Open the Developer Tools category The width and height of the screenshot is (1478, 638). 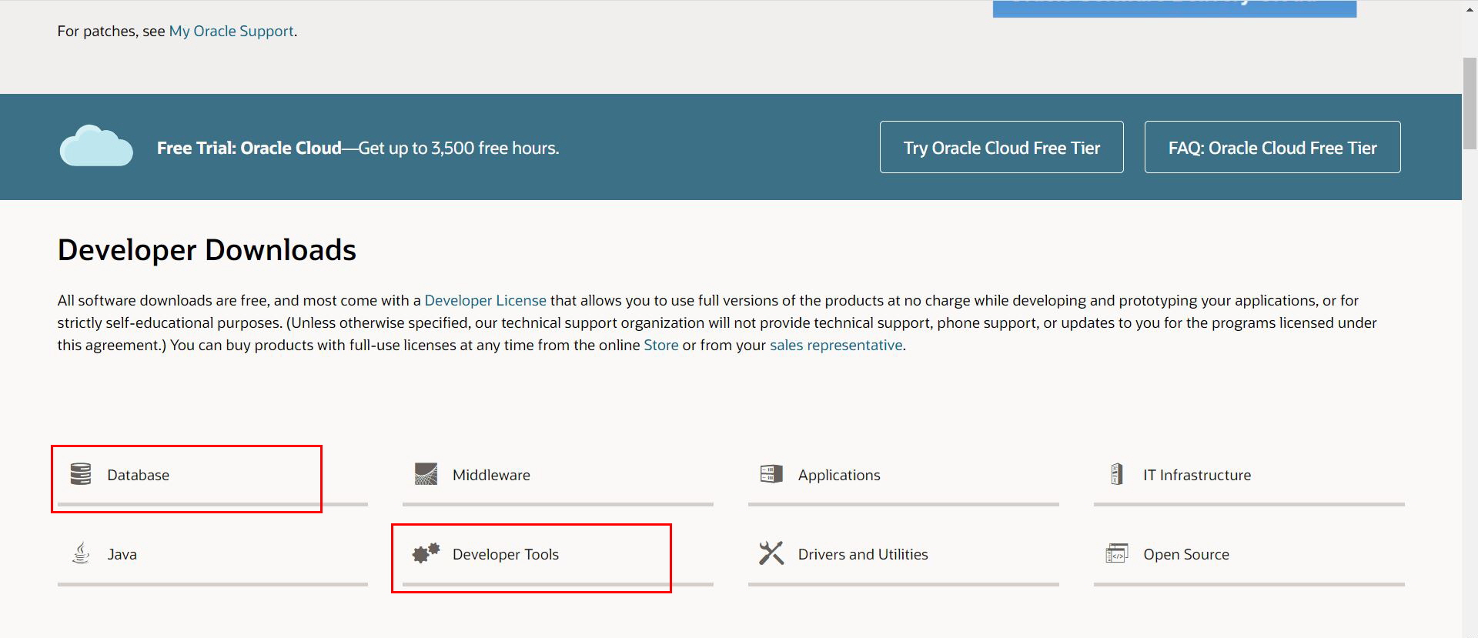[x=558, y=554]
